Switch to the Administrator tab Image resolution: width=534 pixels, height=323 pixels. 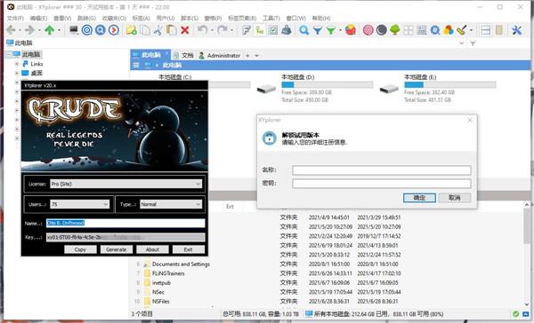click(x=220, y=55)
